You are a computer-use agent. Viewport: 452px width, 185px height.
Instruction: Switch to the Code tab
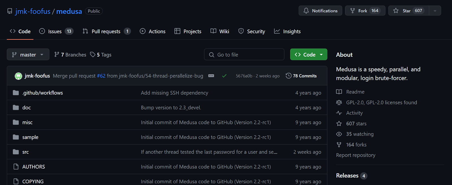[x=20, y=31]
